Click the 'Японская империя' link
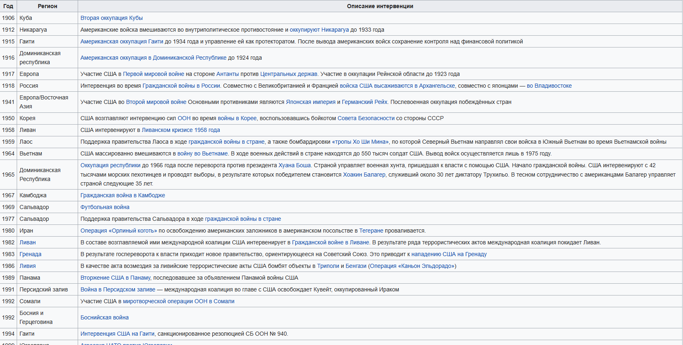Image resolution: width=683 pixels, height=345 pixels. coord(311,102)
